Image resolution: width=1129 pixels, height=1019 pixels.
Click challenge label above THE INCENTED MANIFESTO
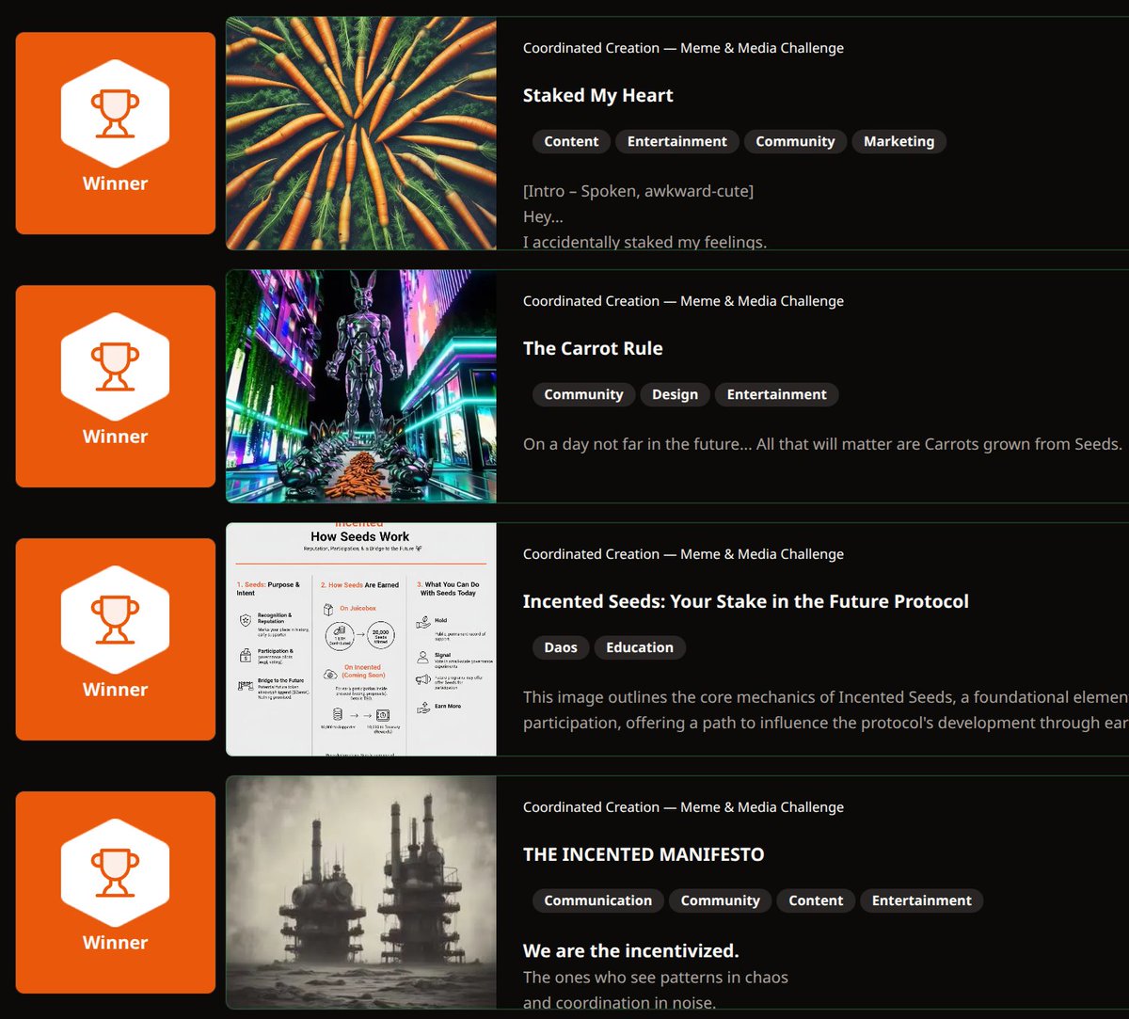point(683,807)
